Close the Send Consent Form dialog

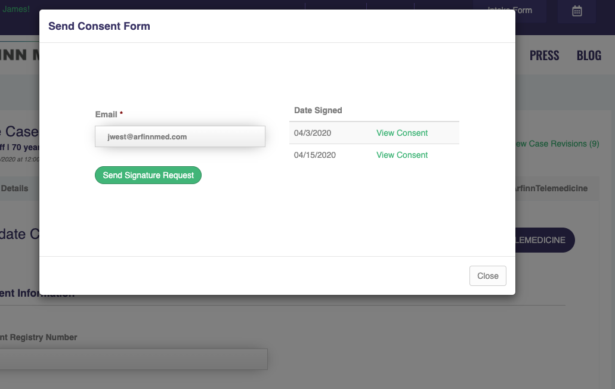[487, 276]
